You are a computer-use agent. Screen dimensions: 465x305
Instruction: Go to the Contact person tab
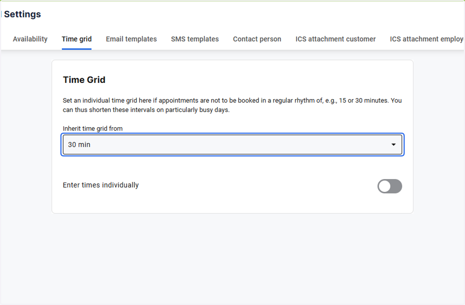point(257,39)
